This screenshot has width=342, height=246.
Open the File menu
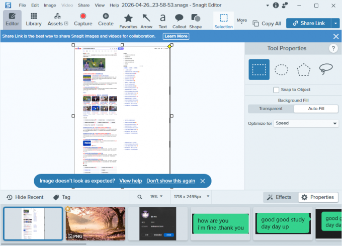click(x=22, y=5)
